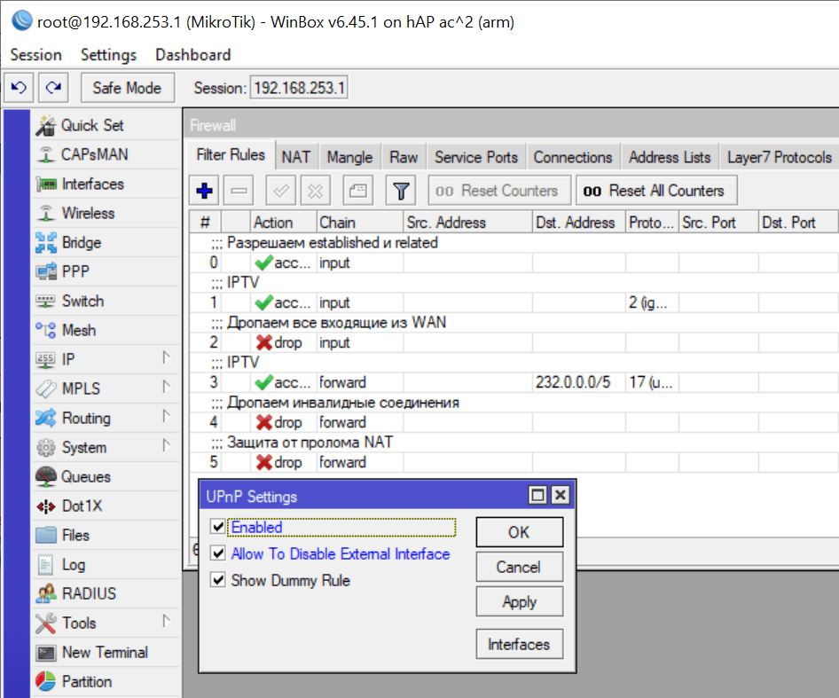The image size is (839, 698).
Task: Maximize the UPnP Settings dialog
Action: [x=537, y=495]
